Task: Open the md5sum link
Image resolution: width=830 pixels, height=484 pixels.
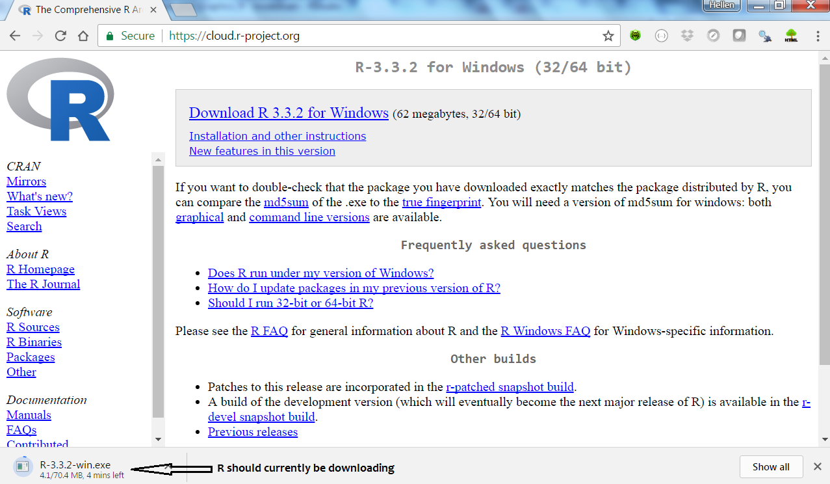Action: [x=286, y=202]
